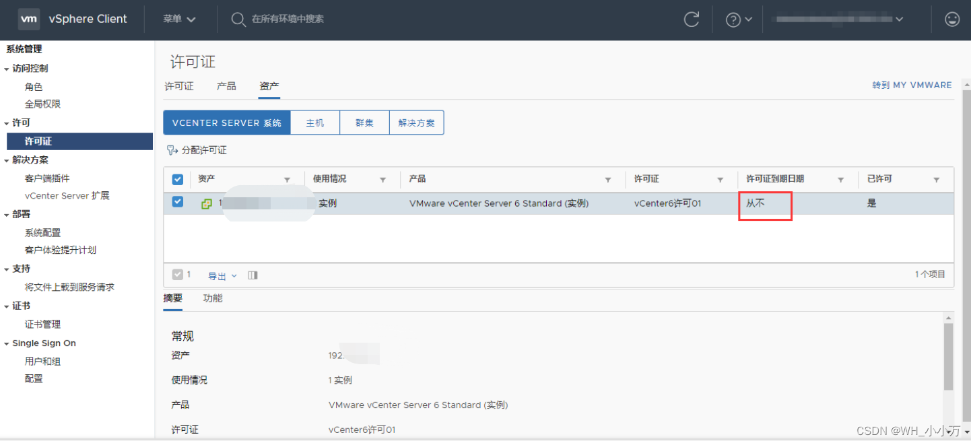The width and height of the screenshot is (971, 443).
Task: Open 配置 under Single Sign On
Action: 34,378
